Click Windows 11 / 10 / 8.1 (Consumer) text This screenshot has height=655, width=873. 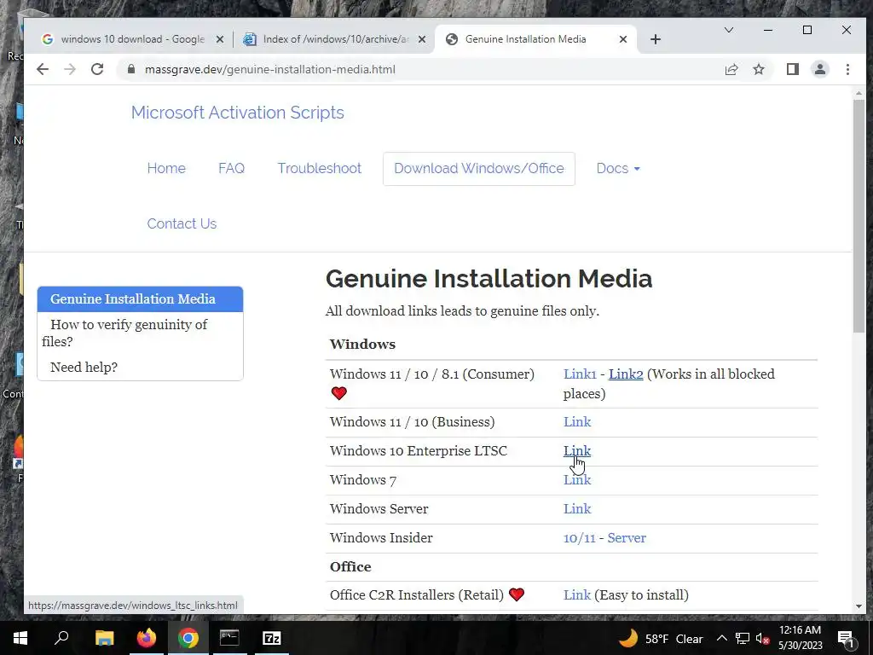(432, 374)
